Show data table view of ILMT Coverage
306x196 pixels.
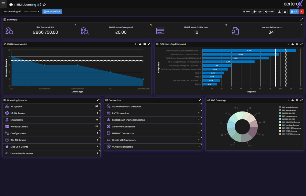point(297,100)
